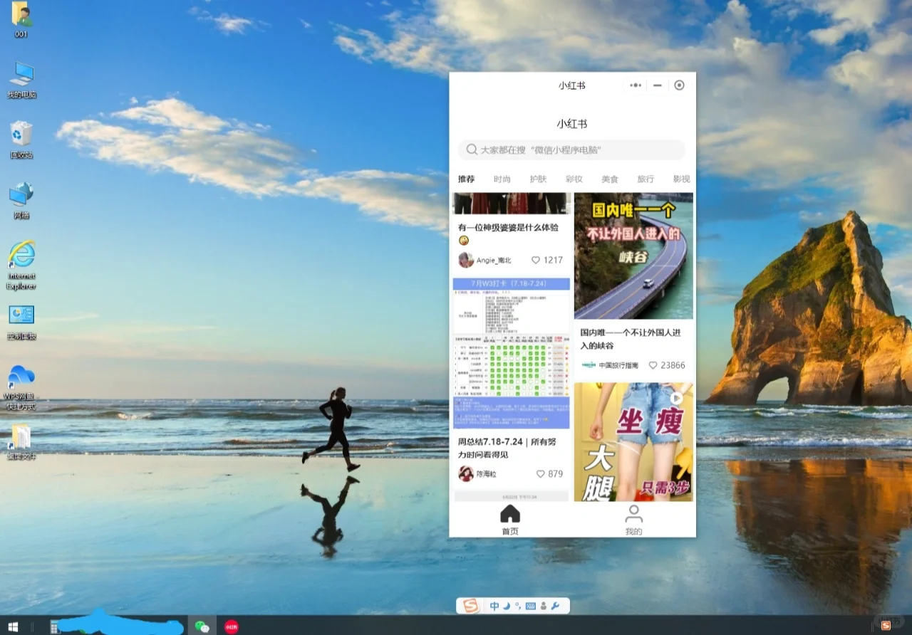Click the mini-program target-circle close icon
This screenshot has width=912, height=635.
point(679,85)
